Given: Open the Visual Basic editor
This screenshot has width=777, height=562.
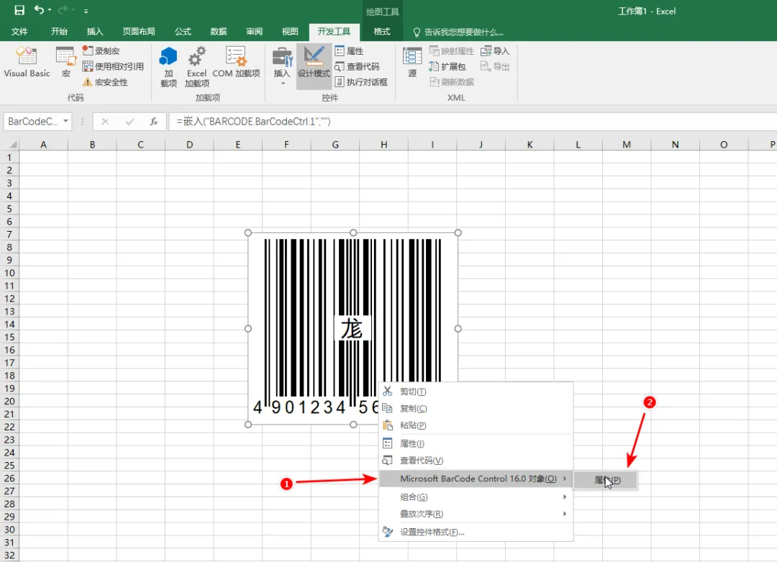Looking at the screenshot, I should 27,62.
